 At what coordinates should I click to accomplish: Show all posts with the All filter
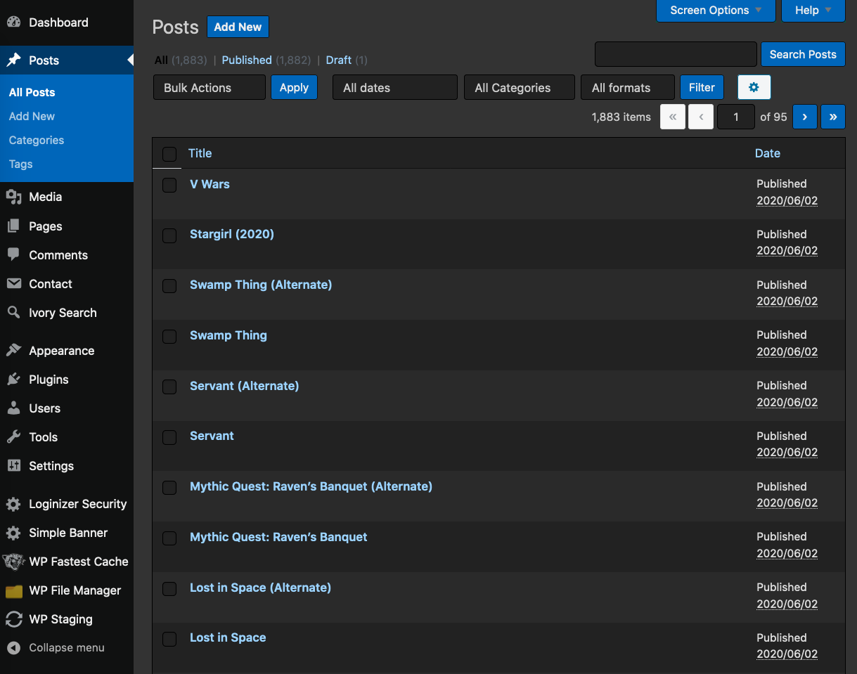[161, 60]
